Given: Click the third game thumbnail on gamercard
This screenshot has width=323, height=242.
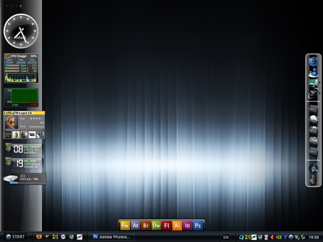Looking at the screenshot, I should (x=24, y=135).
